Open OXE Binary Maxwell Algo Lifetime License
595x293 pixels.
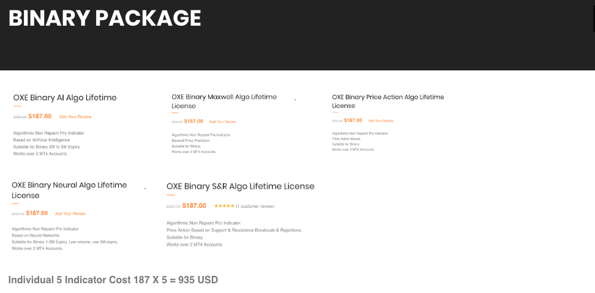[224, 101]
